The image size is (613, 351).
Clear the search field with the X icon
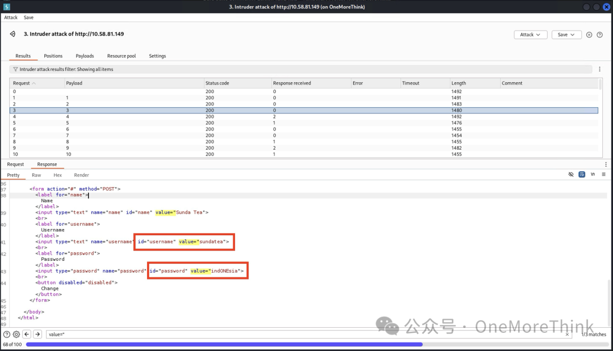click(567, 334)
